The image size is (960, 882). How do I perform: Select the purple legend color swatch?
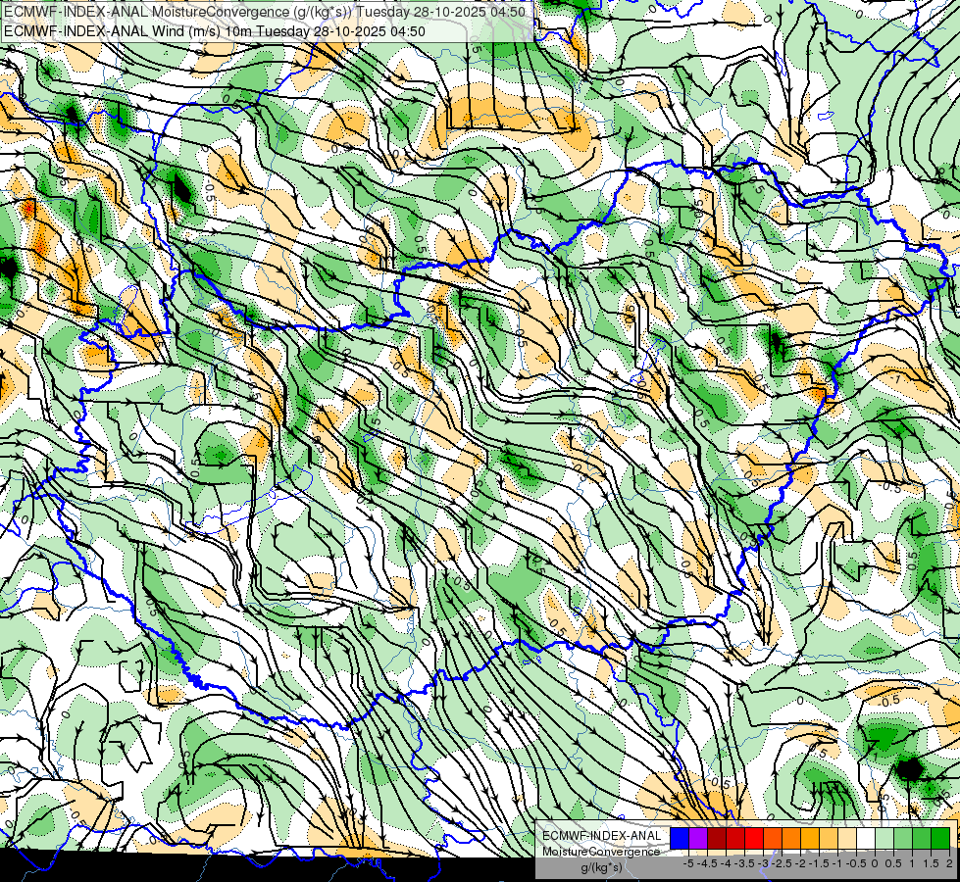coord(698,838)
